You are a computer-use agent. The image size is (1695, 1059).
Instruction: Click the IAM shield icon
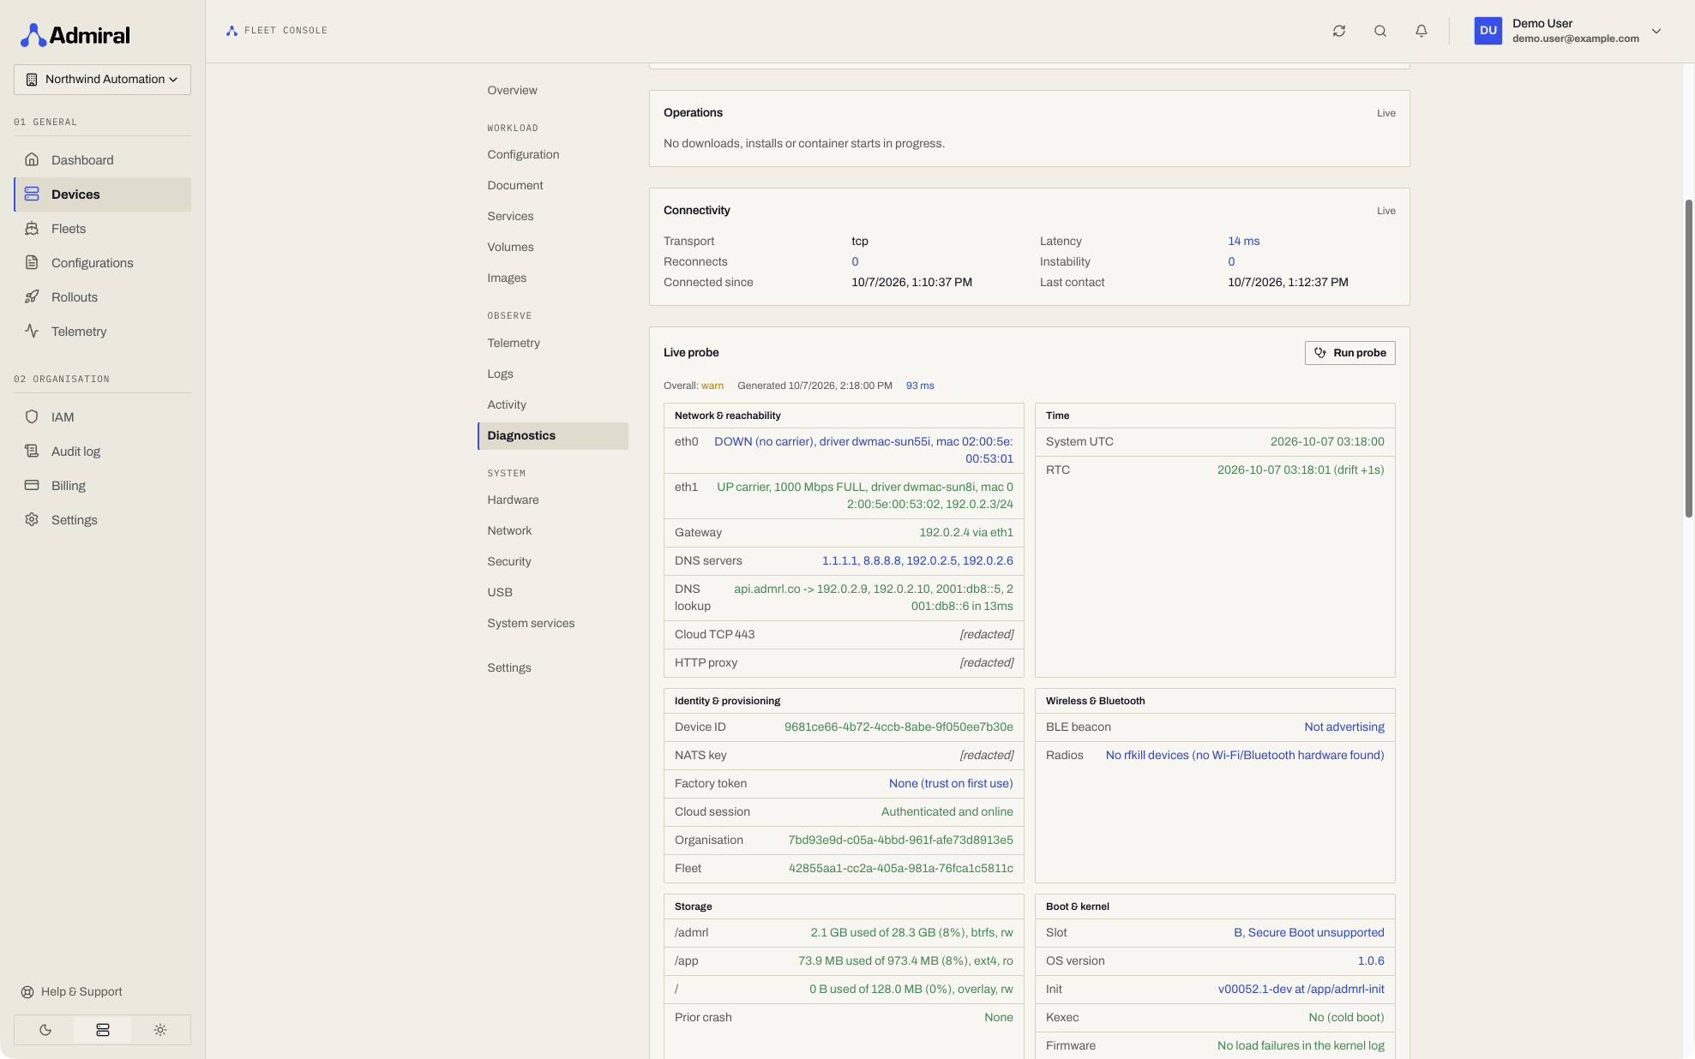pos(32,416)
